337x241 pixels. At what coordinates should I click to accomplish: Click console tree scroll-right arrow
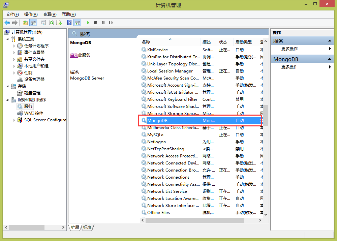click(63, 227)
